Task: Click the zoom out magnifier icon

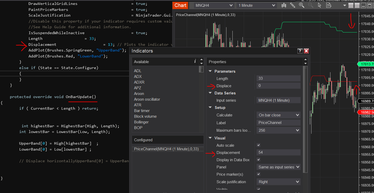Action: pos(310,5)
